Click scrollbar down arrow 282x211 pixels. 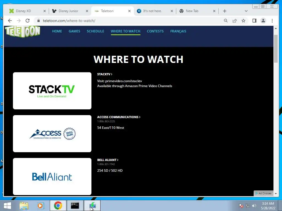[x=276, y=194]
